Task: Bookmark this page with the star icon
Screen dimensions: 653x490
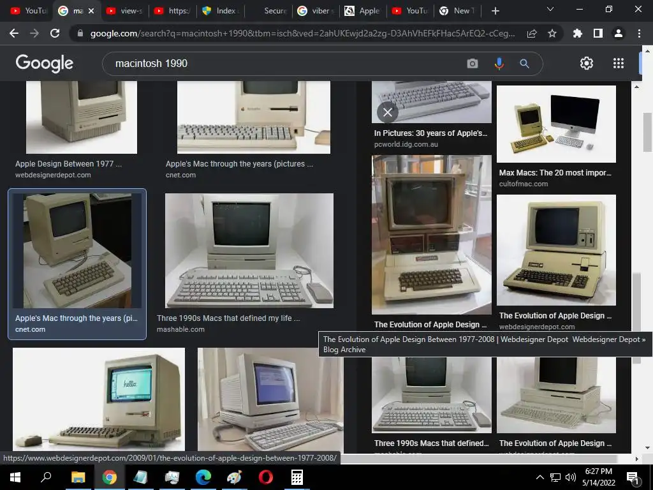Action: point(552,33)
